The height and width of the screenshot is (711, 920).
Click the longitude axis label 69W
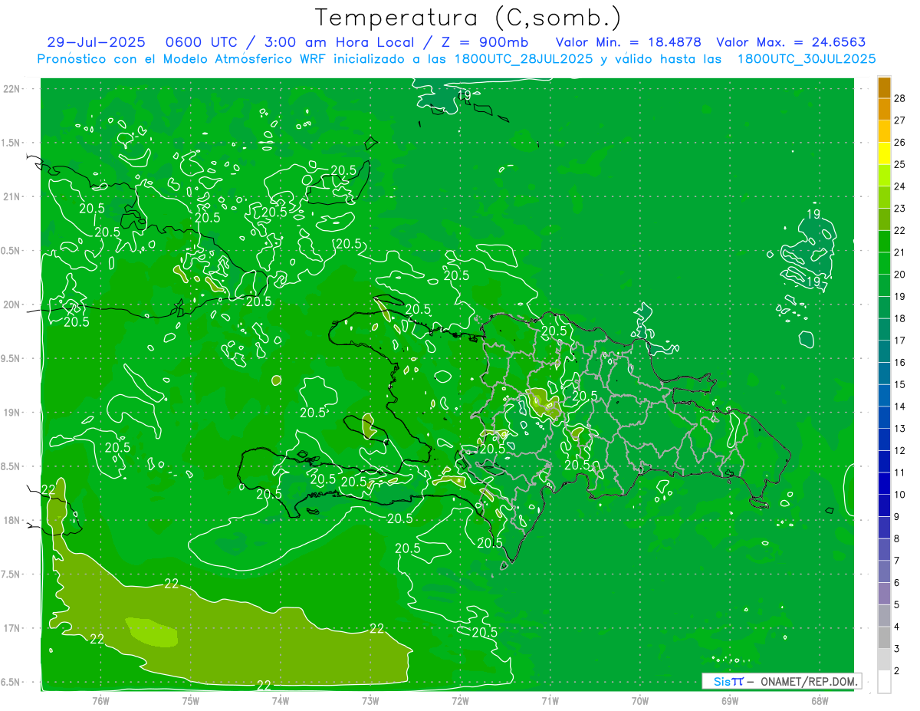click(730, 700)
